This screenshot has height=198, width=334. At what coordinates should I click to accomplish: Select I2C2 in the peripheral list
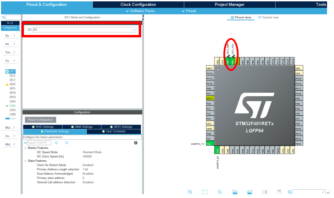[x=12, y=75]
